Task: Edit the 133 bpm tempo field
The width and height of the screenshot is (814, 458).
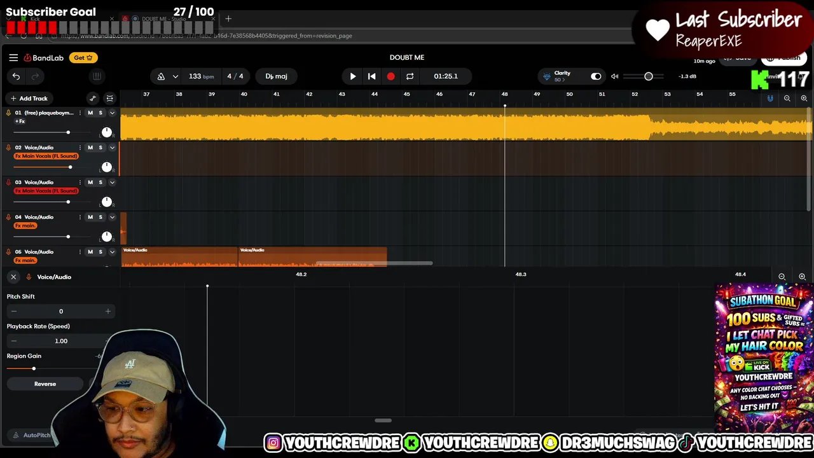Action: (x=201, y=76)
